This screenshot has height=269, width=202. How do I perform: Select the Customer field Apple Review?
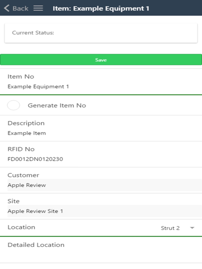(x=105, y=185)
